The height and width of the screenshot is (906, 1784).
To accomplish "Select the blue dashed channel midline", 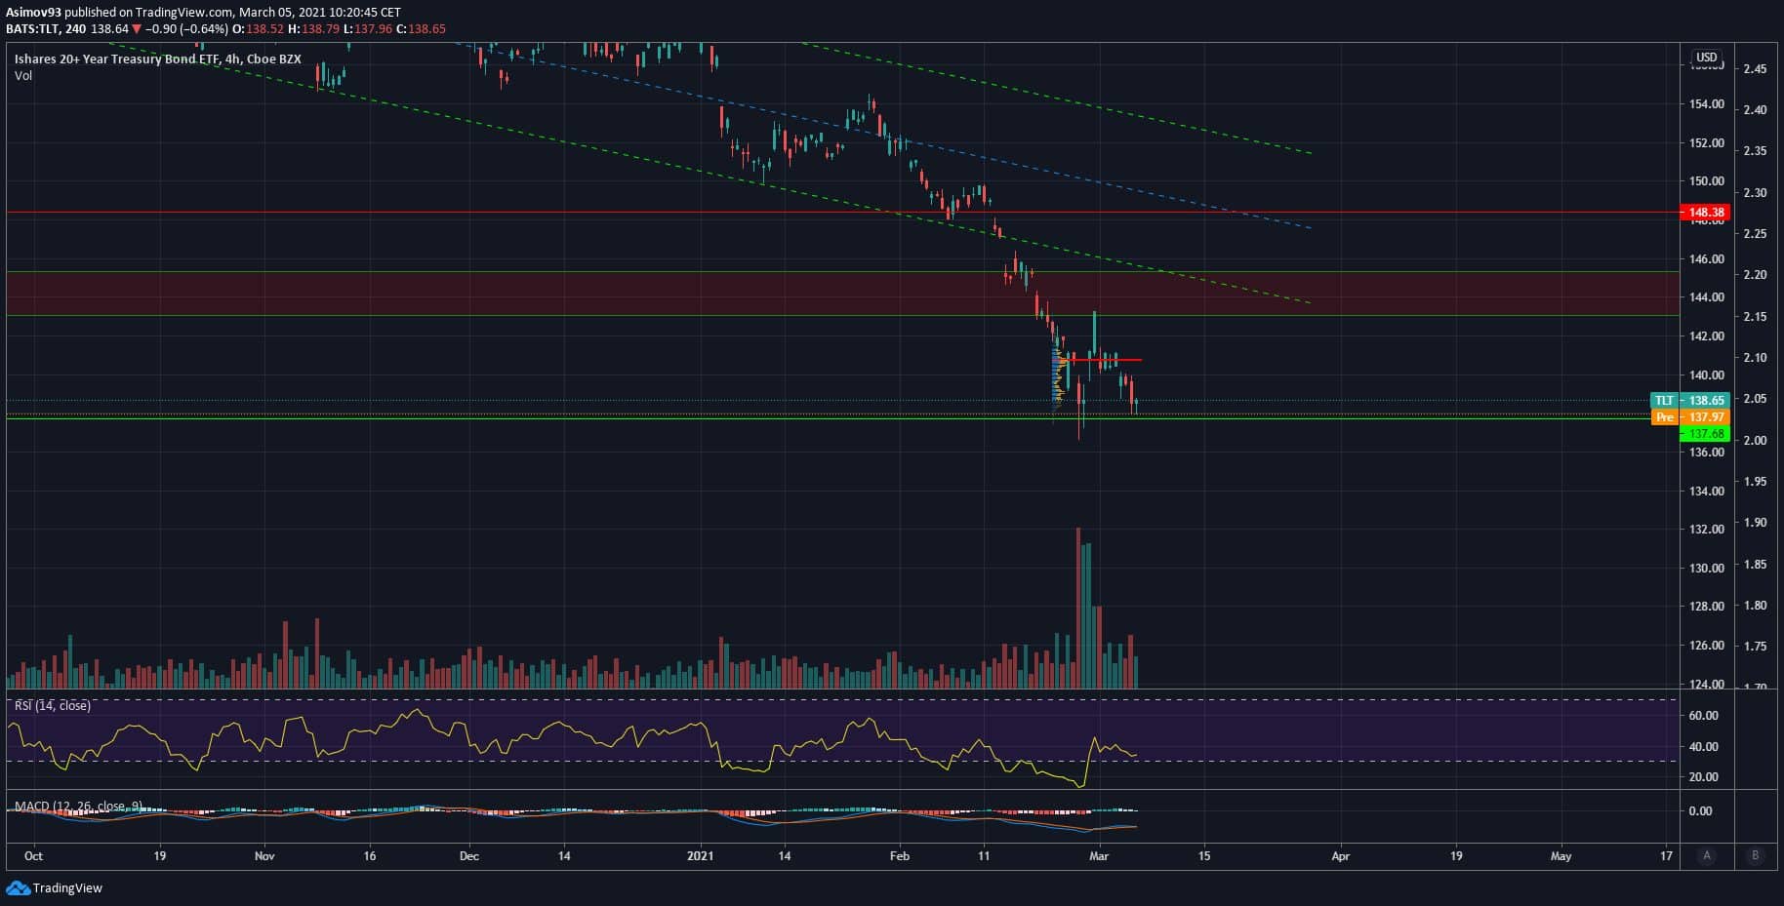I will click(976, 154).
